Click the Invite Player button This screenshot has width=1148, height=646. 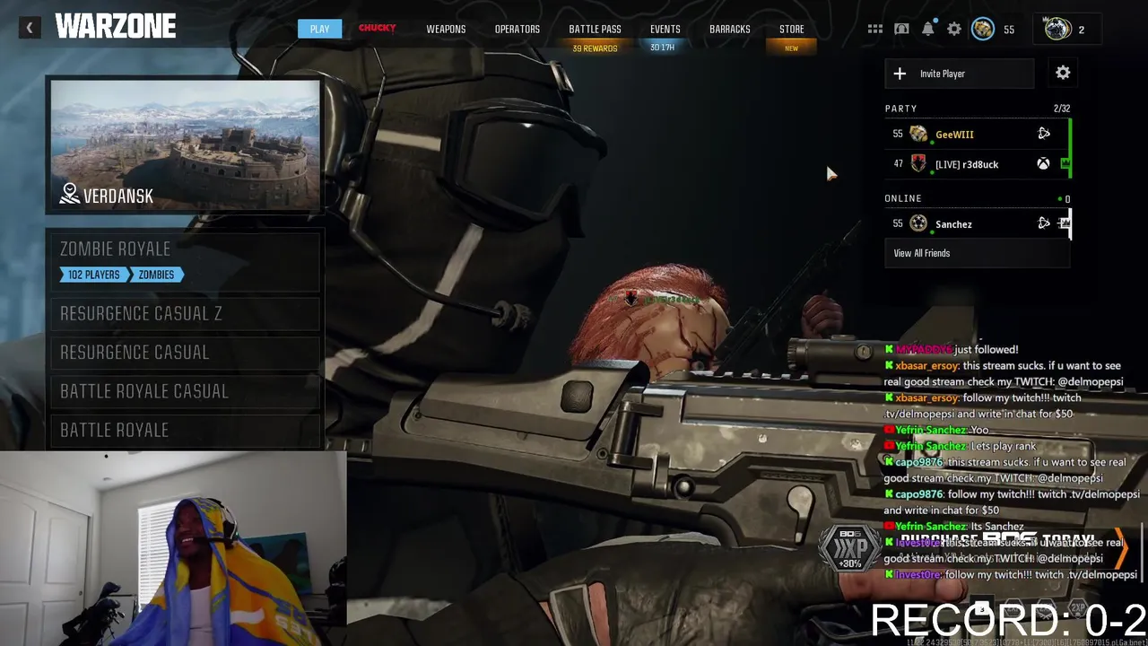coord(960,74)
